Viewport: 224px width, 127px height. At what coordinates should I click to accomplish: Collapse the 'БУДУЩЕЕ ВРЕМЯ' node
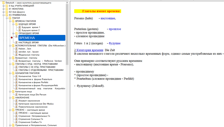(13, 24)
